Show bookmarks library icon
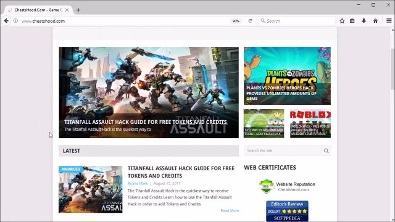The width and height of the screenshot is (395, 222). [x=352, y=21]
